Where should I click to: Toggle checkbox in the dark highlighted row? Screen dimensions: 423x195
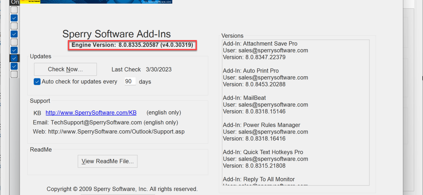[x=14, y=58]
